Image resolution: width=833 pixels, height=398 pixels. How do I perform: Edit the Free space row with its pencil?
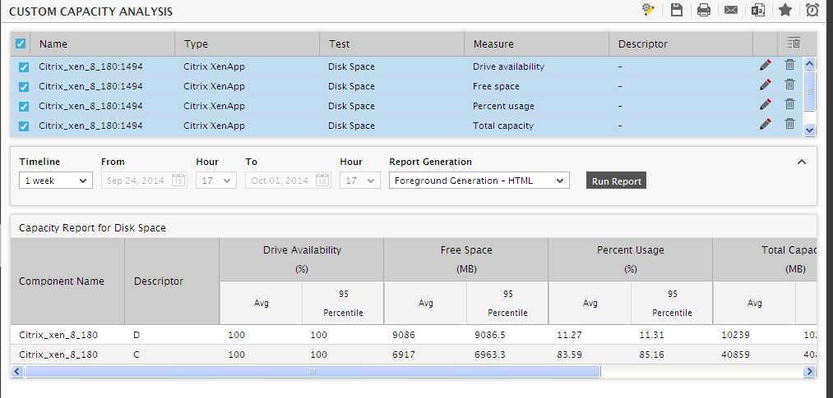(x=765, y=85)
